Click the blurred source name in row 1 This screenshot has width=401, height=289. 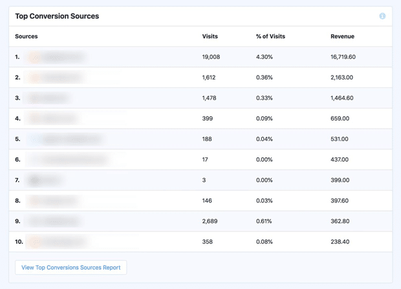click(56, 57)
